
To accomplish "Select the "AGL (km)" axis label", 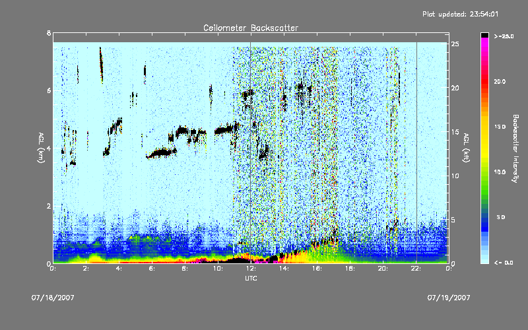I will tap(41, 148).
